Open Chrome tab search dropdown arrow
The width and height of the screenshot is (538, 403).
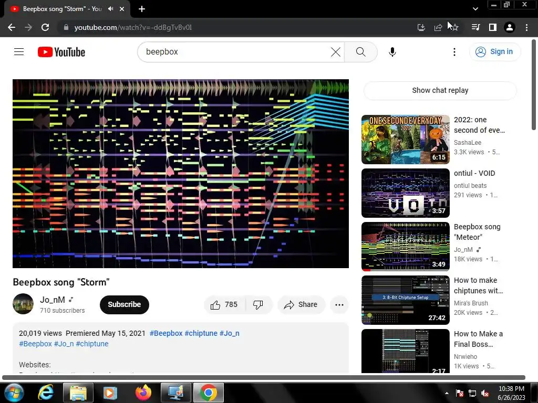tap(475, 9)
